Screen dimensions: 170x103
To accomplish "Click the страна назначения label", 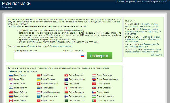I will click(72, 51).
